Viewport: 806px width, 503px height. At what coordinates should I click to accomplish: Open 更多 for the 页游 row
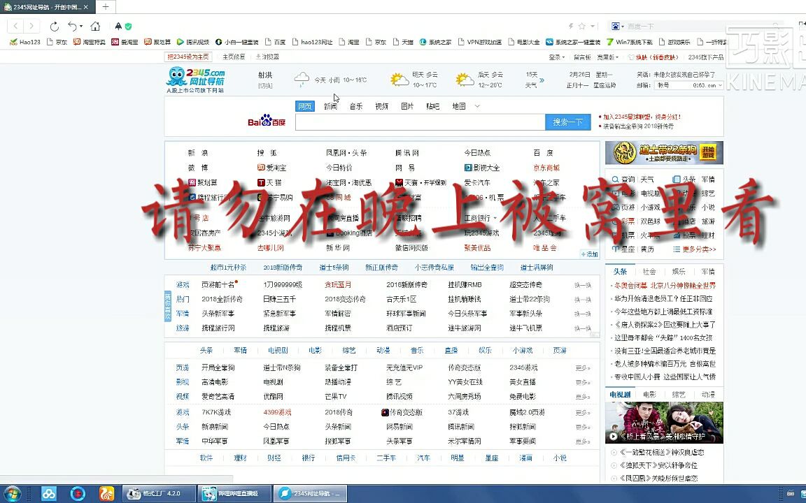tap(583, 368)
